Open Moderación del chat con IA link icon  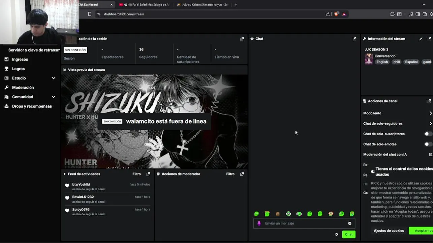click(430, 155)
